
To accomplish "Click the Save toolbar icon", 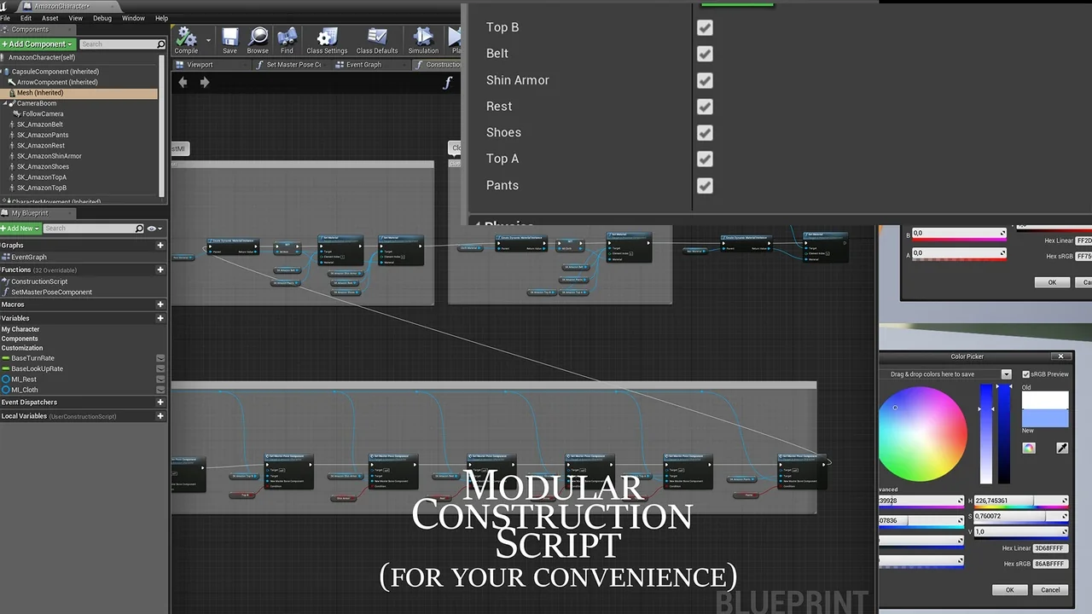I will 229,39.
